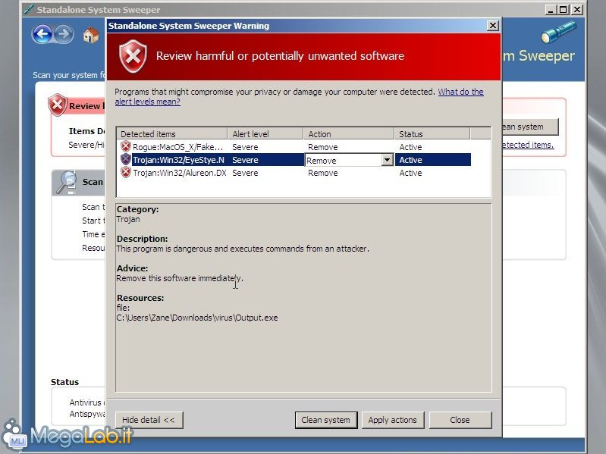This screenshot has width=606, height=454.
Task: Maximize the Standalone System Sweeper main window
Action: (564, 9)
